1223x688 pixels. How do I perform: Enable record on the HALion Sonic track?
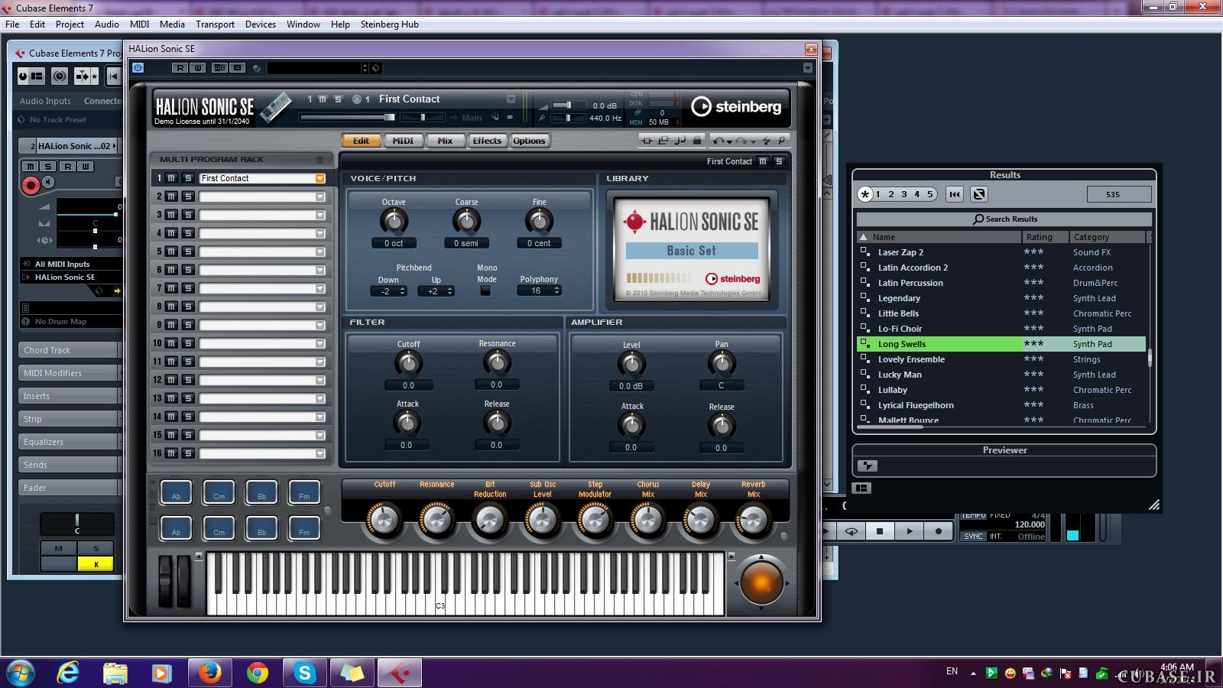(x=31, y=184)
